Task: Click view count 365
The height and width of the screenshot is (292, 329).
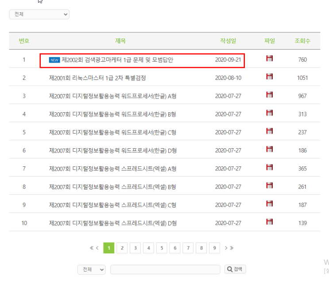Action: pyautogui.click(x=302, y=169)
